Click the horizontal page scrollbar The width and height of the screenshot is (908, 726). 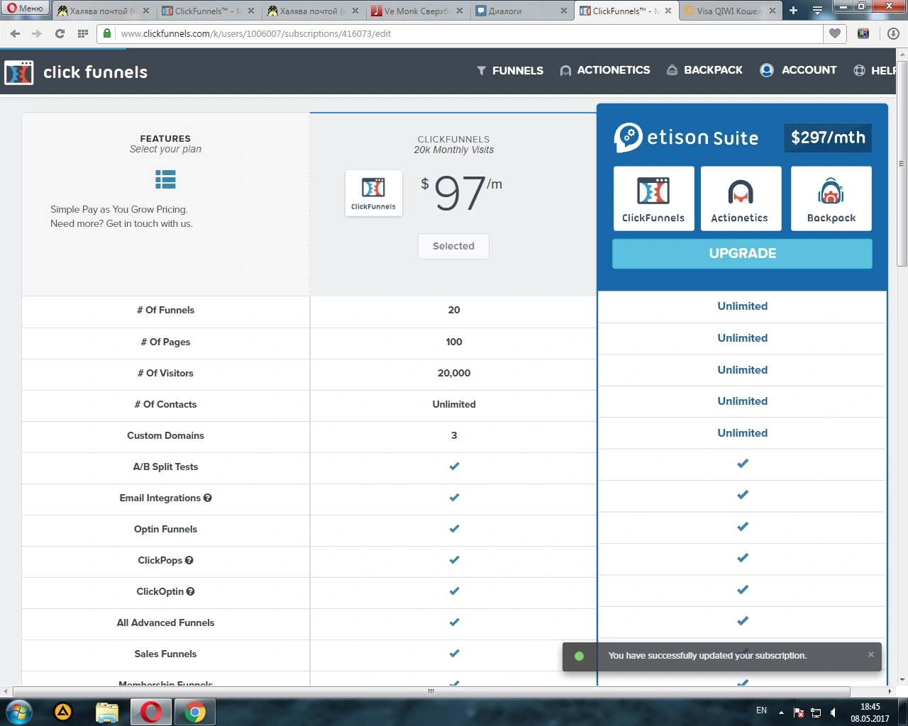pos(431,691)
